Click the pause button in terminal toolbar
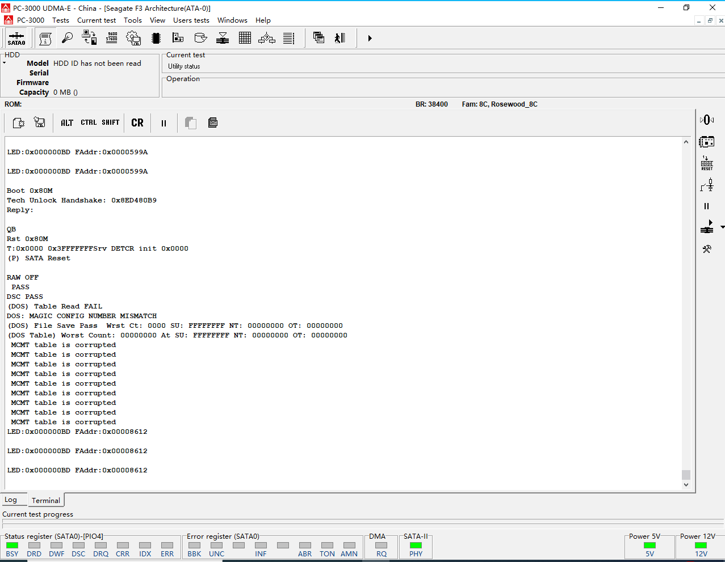725x562 pixels. click(x=164, y=123)
